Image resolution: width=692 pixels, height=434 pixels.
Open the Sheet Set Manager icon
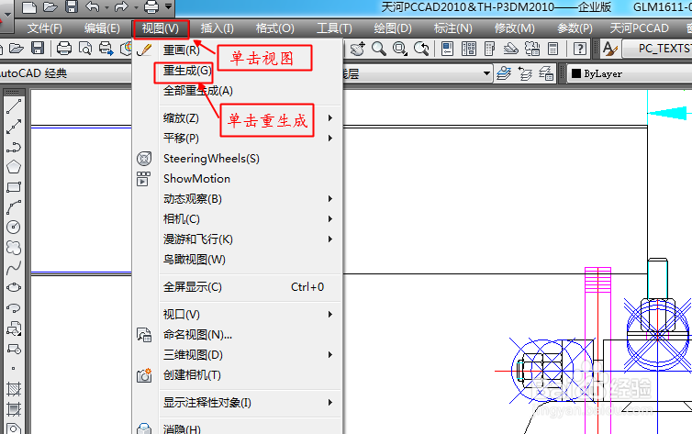510,49
